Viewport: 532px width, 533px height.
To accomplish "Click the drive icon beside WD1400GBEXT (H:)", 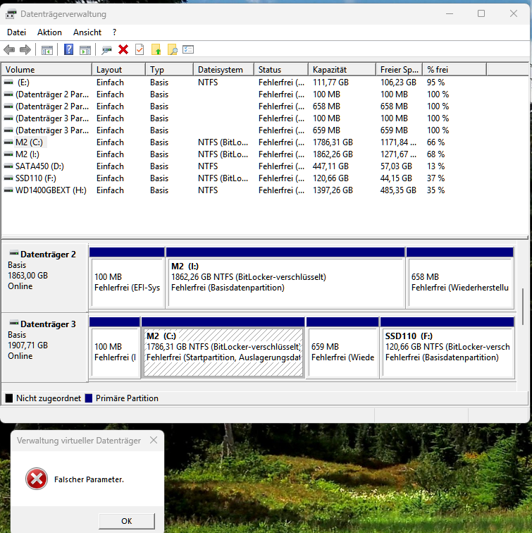I will coord(8,190).
